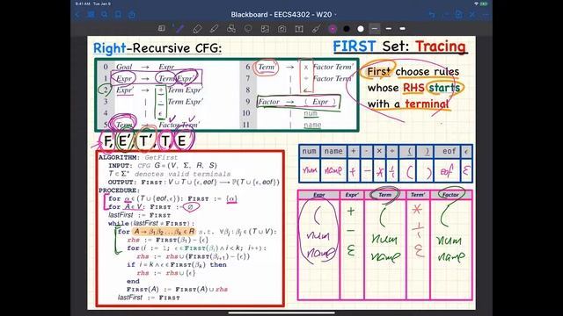
Task: Open the share and export menu
Action: tap(132, 15)
